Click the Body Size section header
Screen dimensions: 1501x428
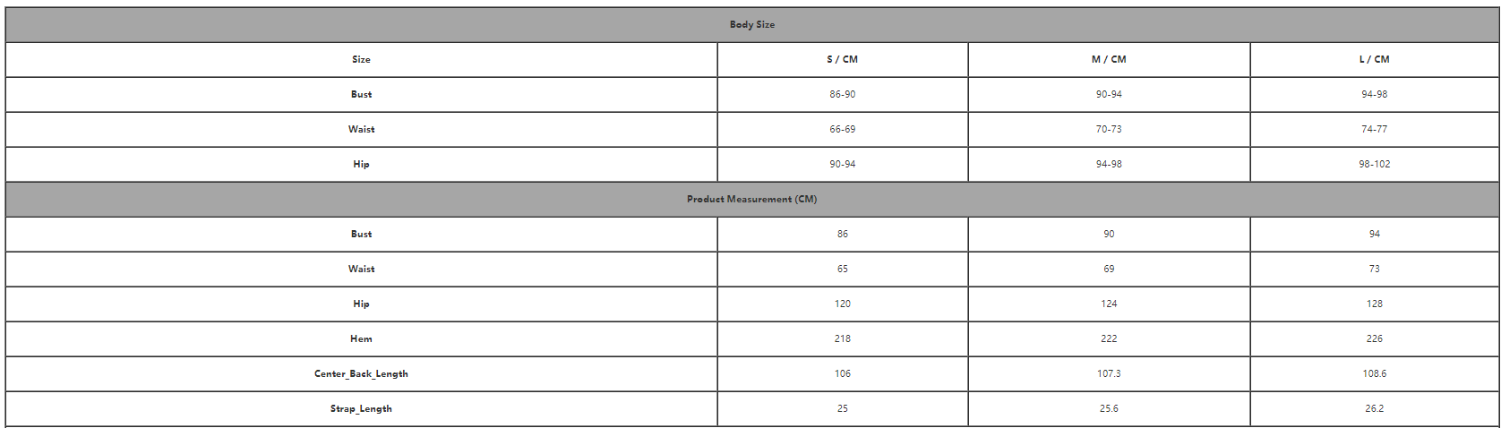[x=752, y=25]
